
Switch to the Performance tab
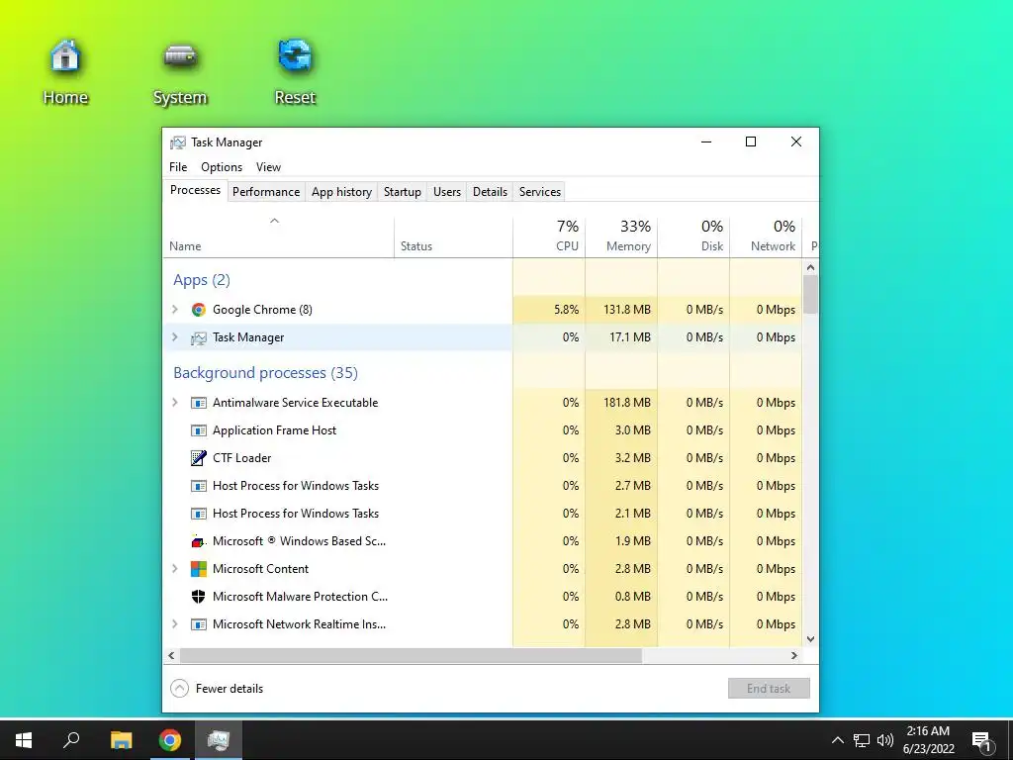(x=266, y=192)
